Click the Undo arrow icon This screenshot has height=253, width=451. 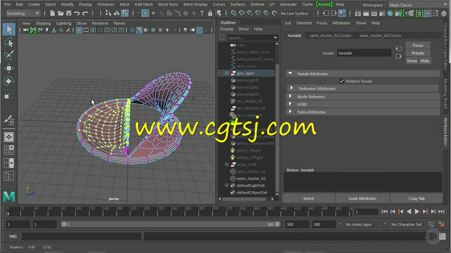tap(77, 13)
